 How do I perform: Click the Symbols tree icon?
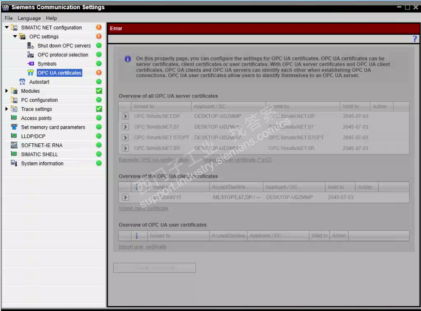click(x=31, y=64)
